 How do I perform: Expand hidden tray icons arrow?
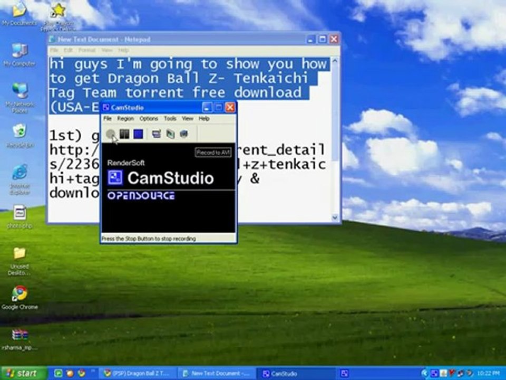[x=424, y=374]
